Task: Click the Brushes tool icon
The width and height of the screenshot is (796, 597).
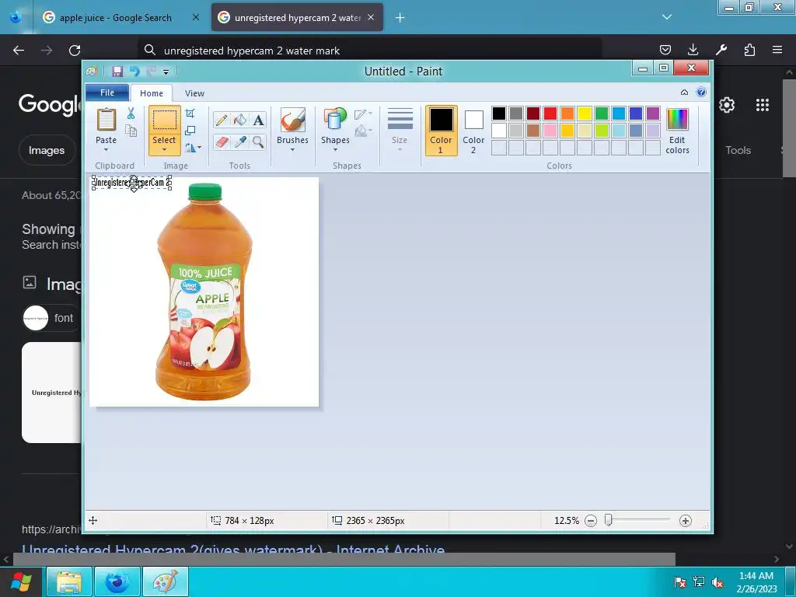Action: pyautogui.click(x=292, y=120)
